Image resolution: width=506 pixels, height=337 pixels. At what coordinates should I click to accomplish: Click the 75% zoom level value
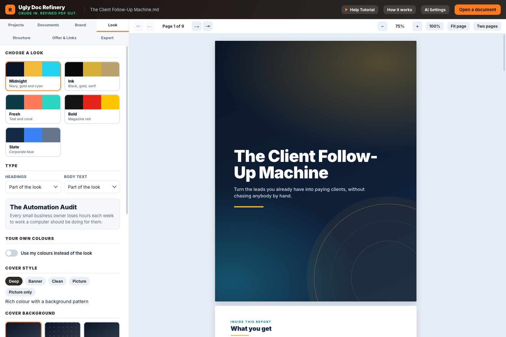[x=400, y=26]
